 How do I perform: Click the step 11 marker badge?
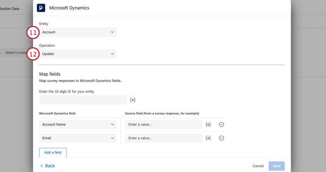click(x=33, y=32)
